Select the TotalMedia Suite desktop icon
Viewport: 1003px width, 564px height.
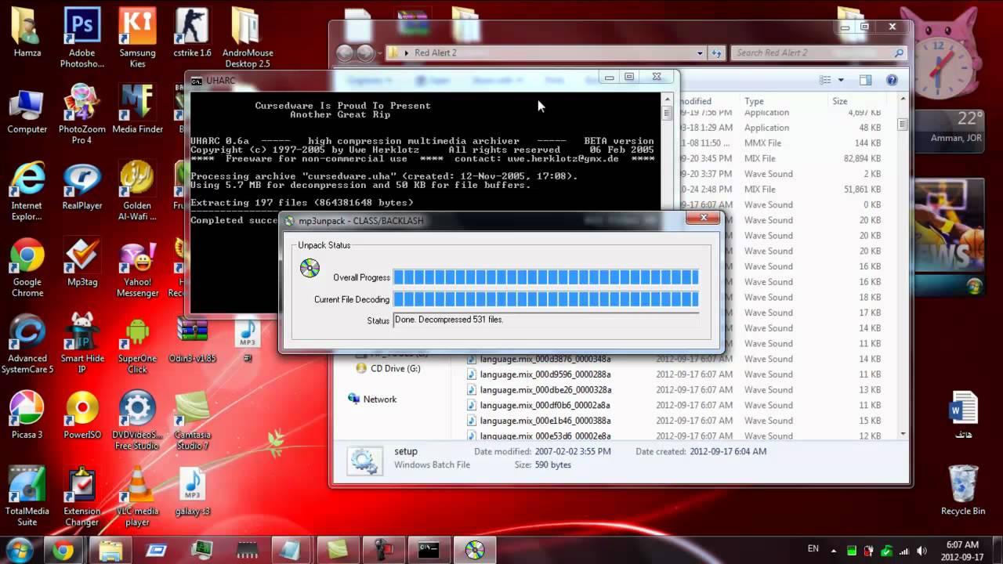click(x=27, y=496)
